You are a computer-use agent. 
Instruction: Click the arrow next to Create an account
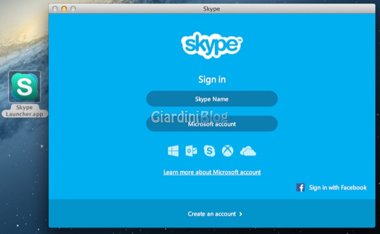[x=241, y=214]
